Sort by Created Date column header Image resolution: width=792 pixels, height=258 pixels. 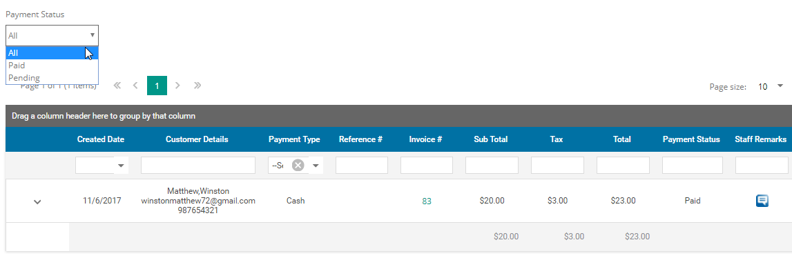click(101, 139)
